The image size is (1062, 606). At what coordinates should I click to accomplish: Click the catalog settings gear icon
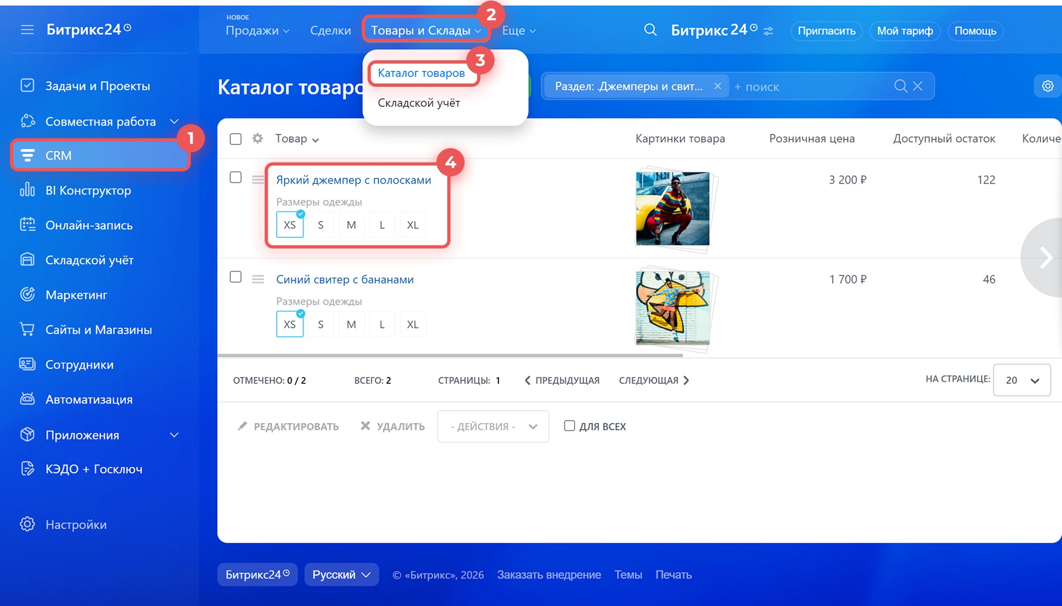(1048, 86)
